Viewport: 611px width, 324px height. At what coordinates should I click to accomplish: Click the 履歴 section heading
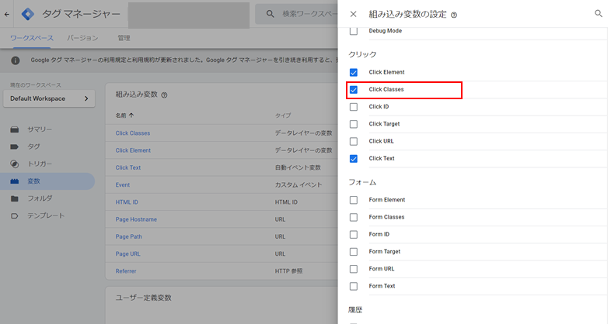click(355, 310)
